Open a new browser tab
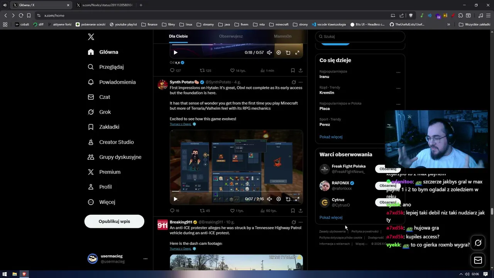Image resolution: width=494 pixels, height=278 pixels. coord(141,5)
